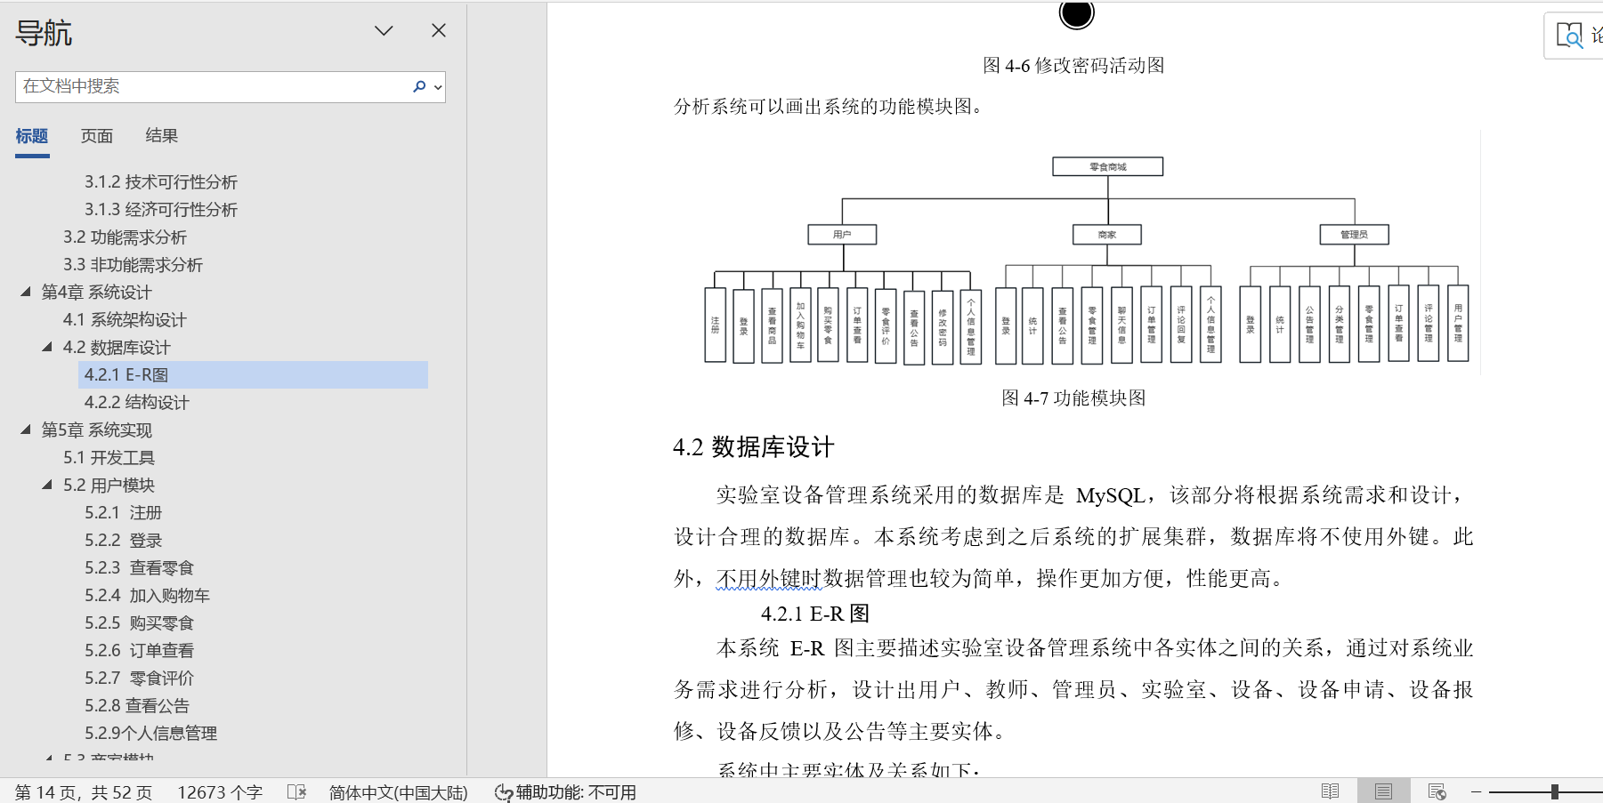1603x803 pixels.
Task: Click the zoom out minus button
Action: pyautogui.click(x=1476, y=791)
